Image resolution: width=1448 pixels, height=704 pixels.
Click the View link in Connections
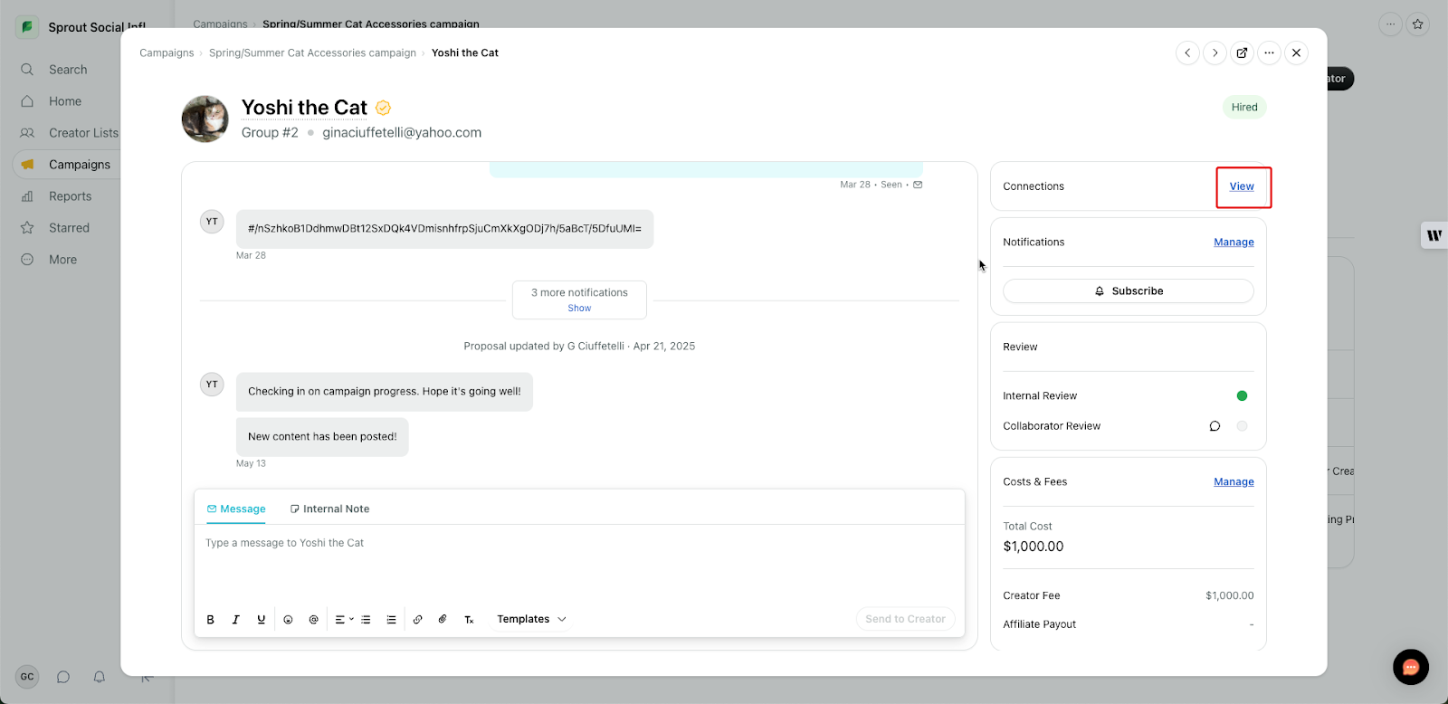point(1242,186)
